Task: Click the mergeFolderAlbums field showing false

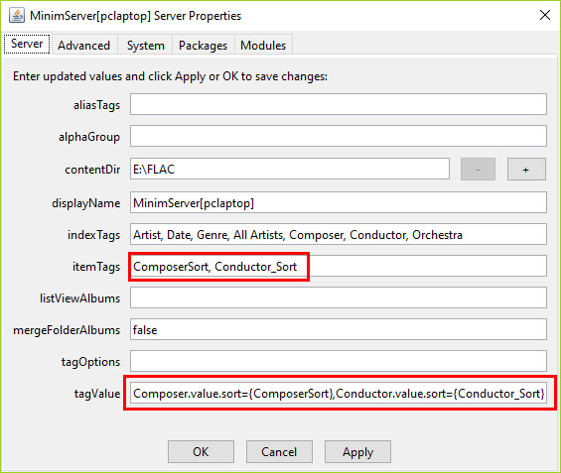Action: (339, 329)
